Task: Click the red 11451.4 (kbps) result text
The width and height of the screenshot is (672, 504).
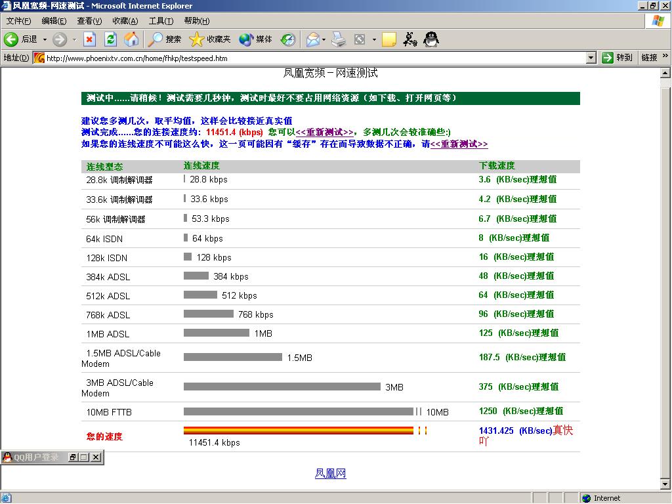Action: click(234, 133)
